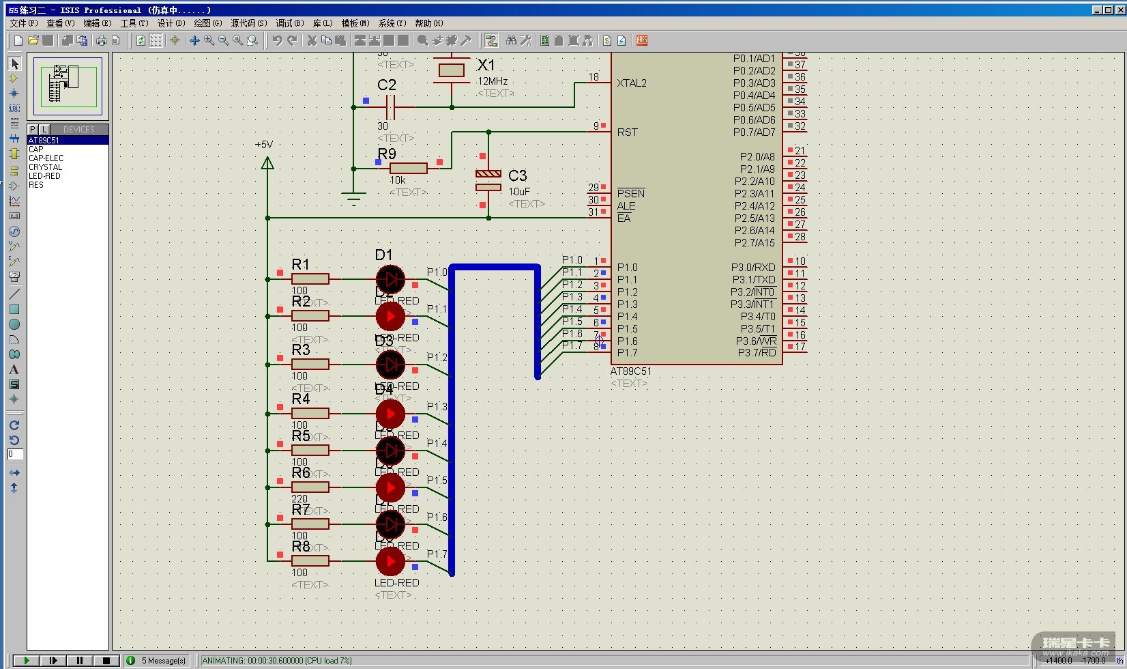Toggle the wire auto-router button
This screenshot has height=669, width=1127.
[491, 40]
